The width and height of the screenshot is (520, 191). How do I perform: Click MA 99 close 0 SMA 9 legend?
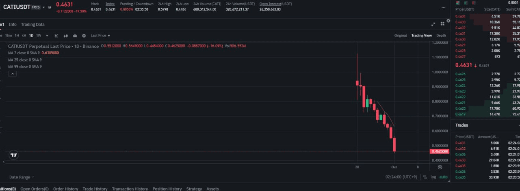pyautogui.click(x=25, y=66)
